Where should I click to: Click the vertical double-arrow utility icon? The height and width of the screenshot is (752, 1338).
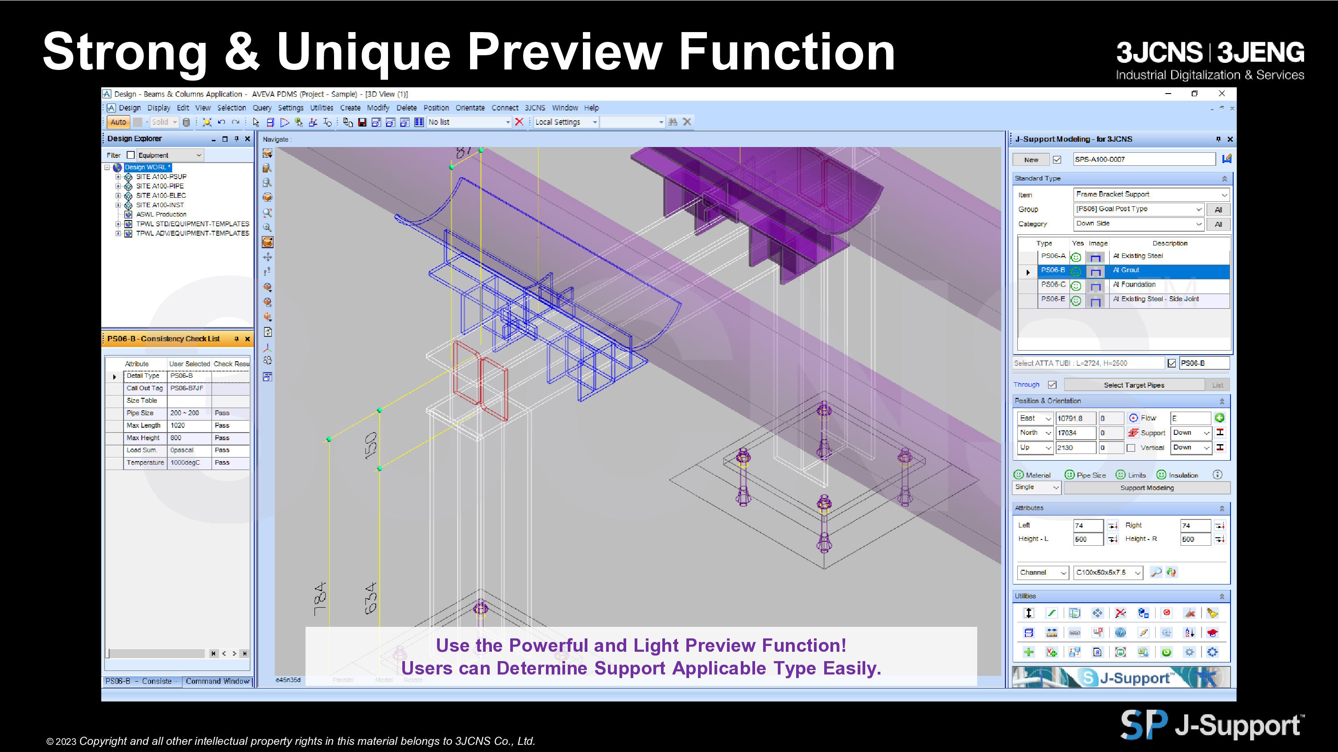pos(1028,613)
